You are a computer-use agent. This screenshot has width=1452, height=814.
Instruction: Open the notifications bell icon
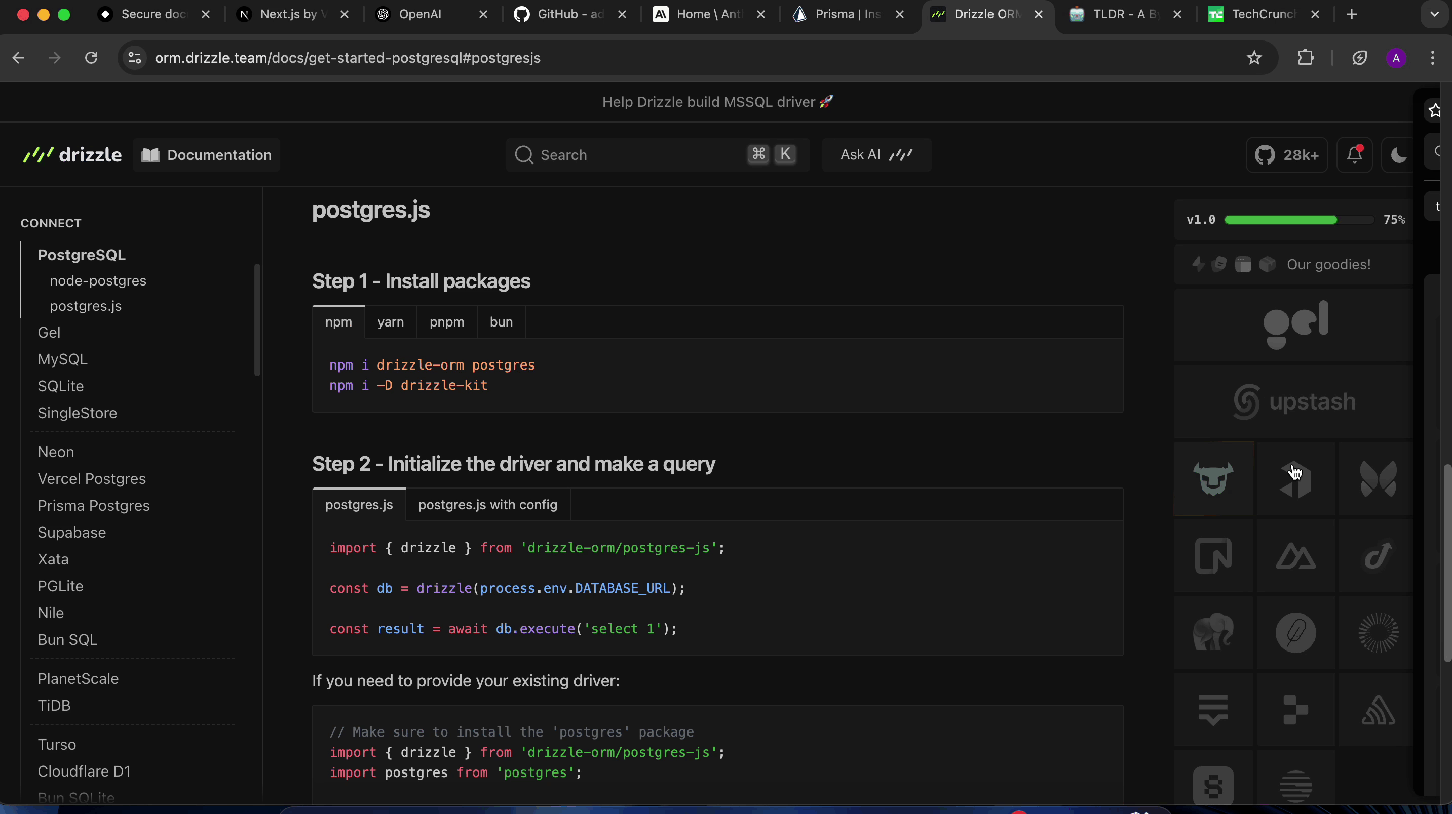[1355, 155]
